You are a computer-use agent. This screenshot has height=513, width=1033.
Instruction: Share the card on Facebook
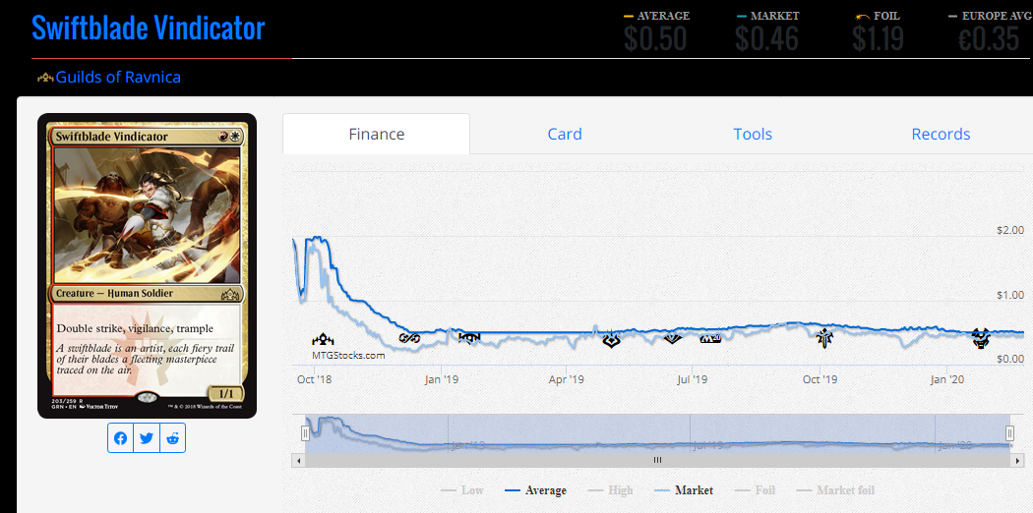point(121,438)
